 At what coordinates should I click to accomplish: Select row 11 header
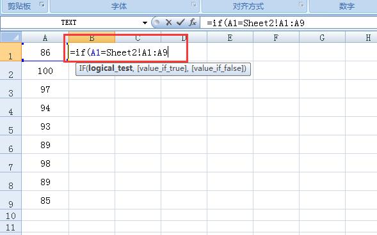11,227
